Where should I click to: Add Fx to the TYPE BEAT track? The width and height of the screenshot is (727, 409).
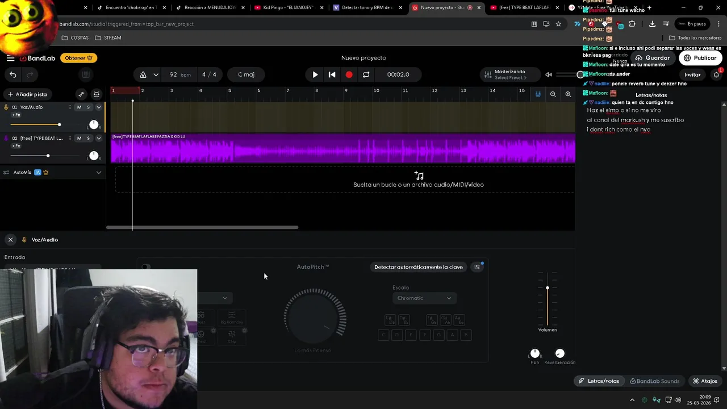pos(16,146)
